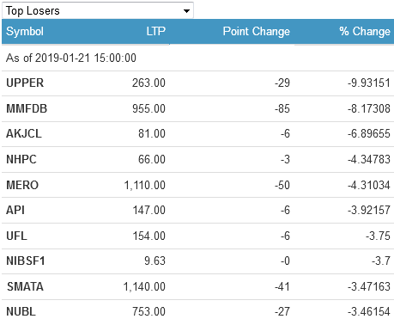The image size is (394, 319).
Task: Open the NIBSF1 symbol link
Action: [x=26, y=261]
